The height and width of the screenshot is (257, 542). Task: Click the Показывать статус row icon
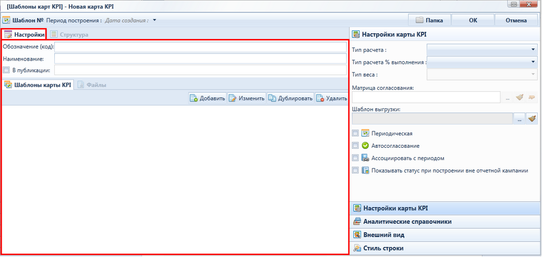click(365, 170)
